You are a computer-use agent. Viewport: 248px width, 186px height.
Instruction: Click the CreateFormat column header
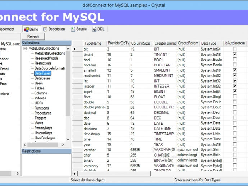pos(165,43)
